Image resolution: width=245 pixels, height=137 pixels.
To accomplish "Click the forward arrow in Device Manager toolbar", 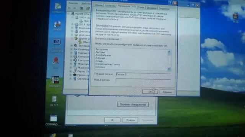I will point(74,8).
